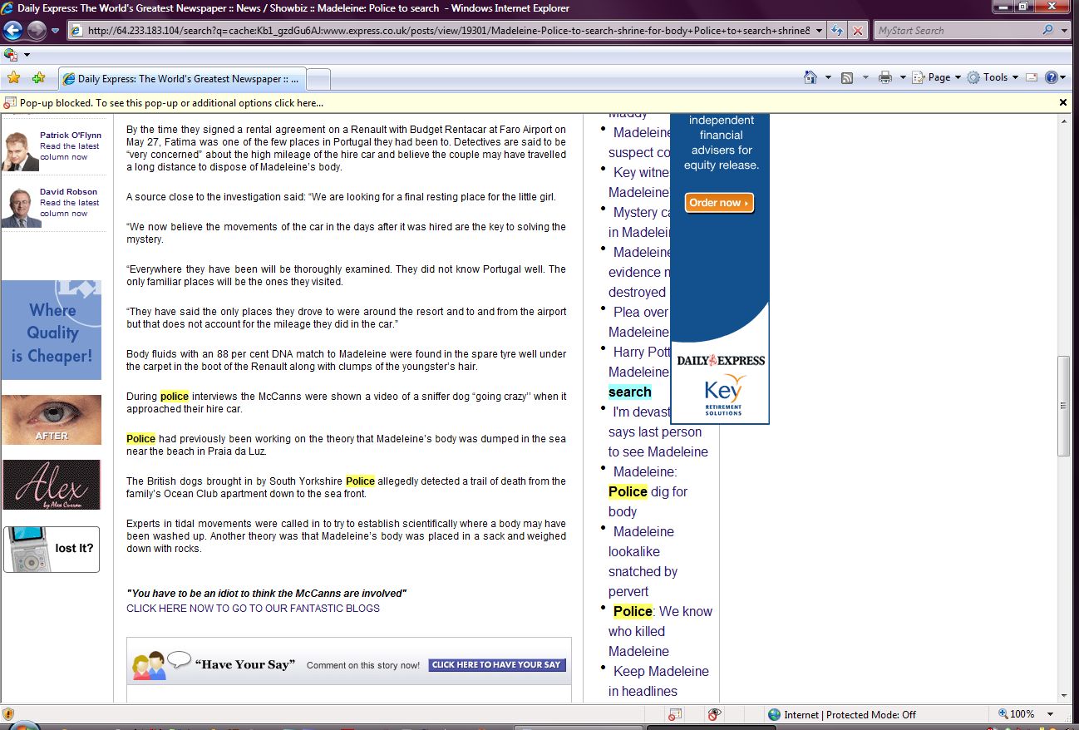Expand the address bar history dropdown
The image size is (1079, 730).
[x=820, y=31]
